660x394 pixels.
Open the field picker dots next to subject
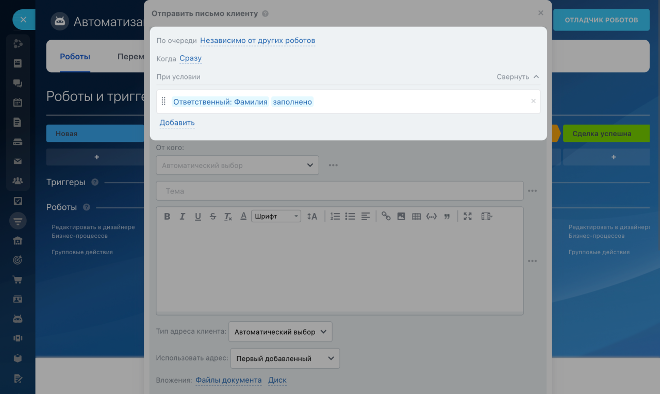click(532, 191)
